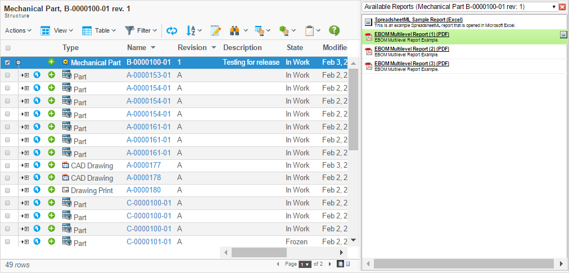Click the blue circle icon on the A-0000177 row
Screen dimensions: 569x273
37,165
